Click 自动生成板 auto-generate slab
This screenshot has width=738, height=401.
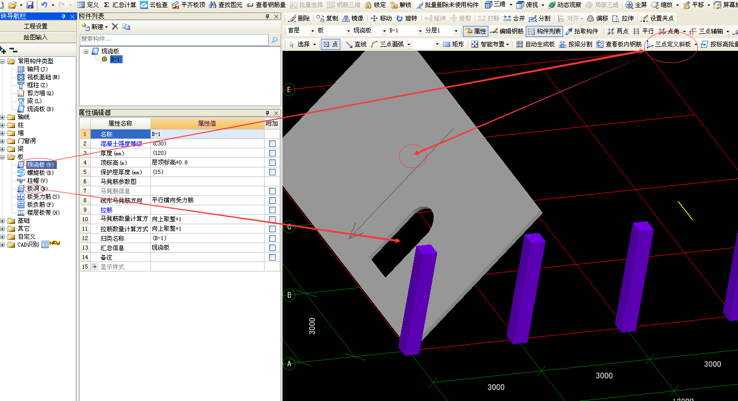(x=535, y=44)
